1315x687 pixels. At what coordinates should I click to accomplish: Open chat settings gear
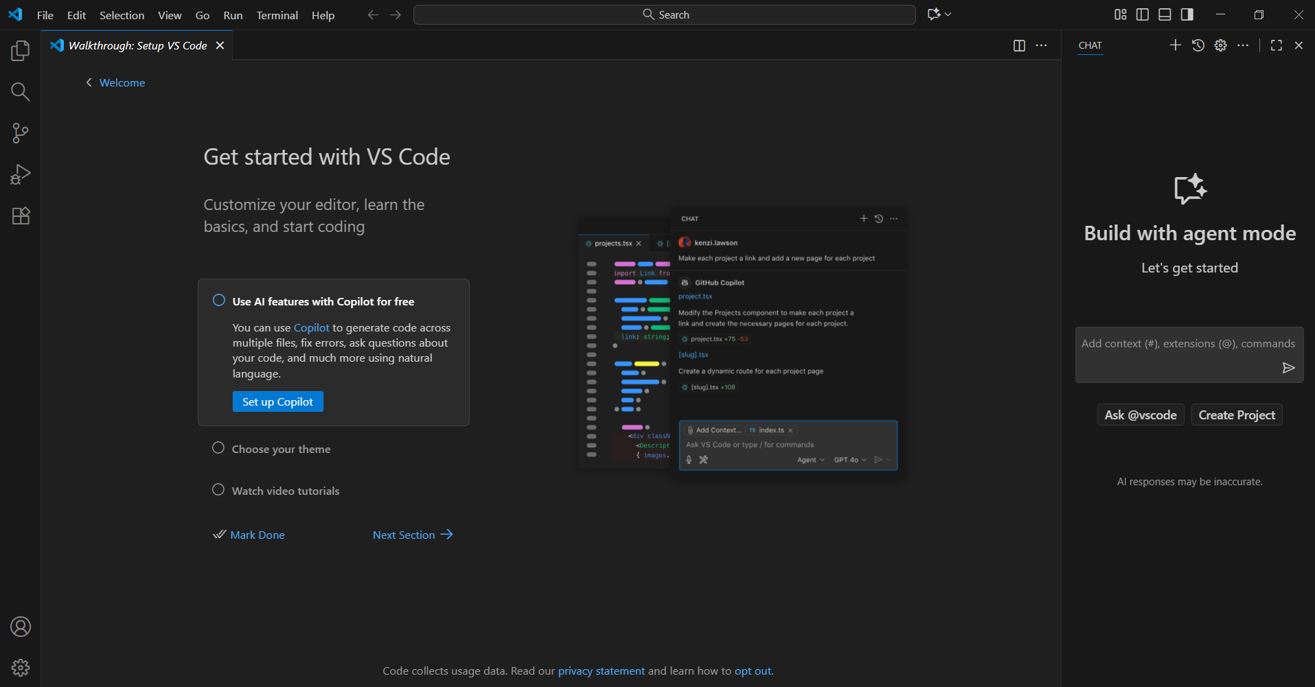[x=1220, y=45]
